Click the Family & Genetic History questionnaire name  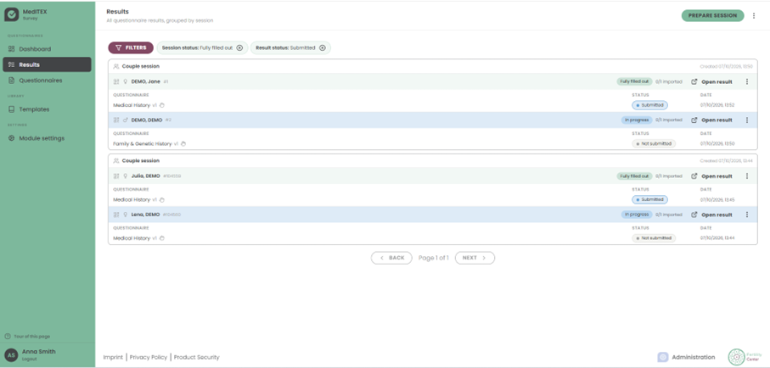pyautogui.click(x=143, y=144)
